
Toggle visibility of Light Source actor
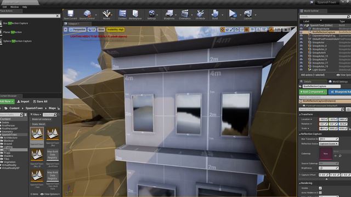pyautogui.click(x=301, y=69)
